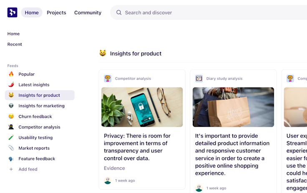
Task: Open the Community tab
Action: (x=88, y=13)
